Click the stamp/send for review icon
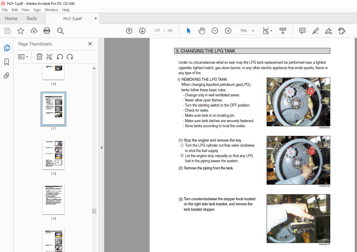The image size is (357, 252). tap(342, 31)
